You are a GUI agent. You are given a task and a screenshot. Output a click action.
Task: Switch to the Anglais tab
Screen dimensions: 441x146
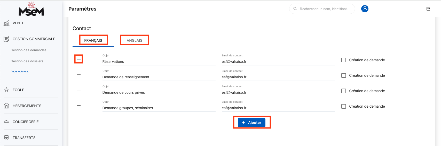point(134,40)
